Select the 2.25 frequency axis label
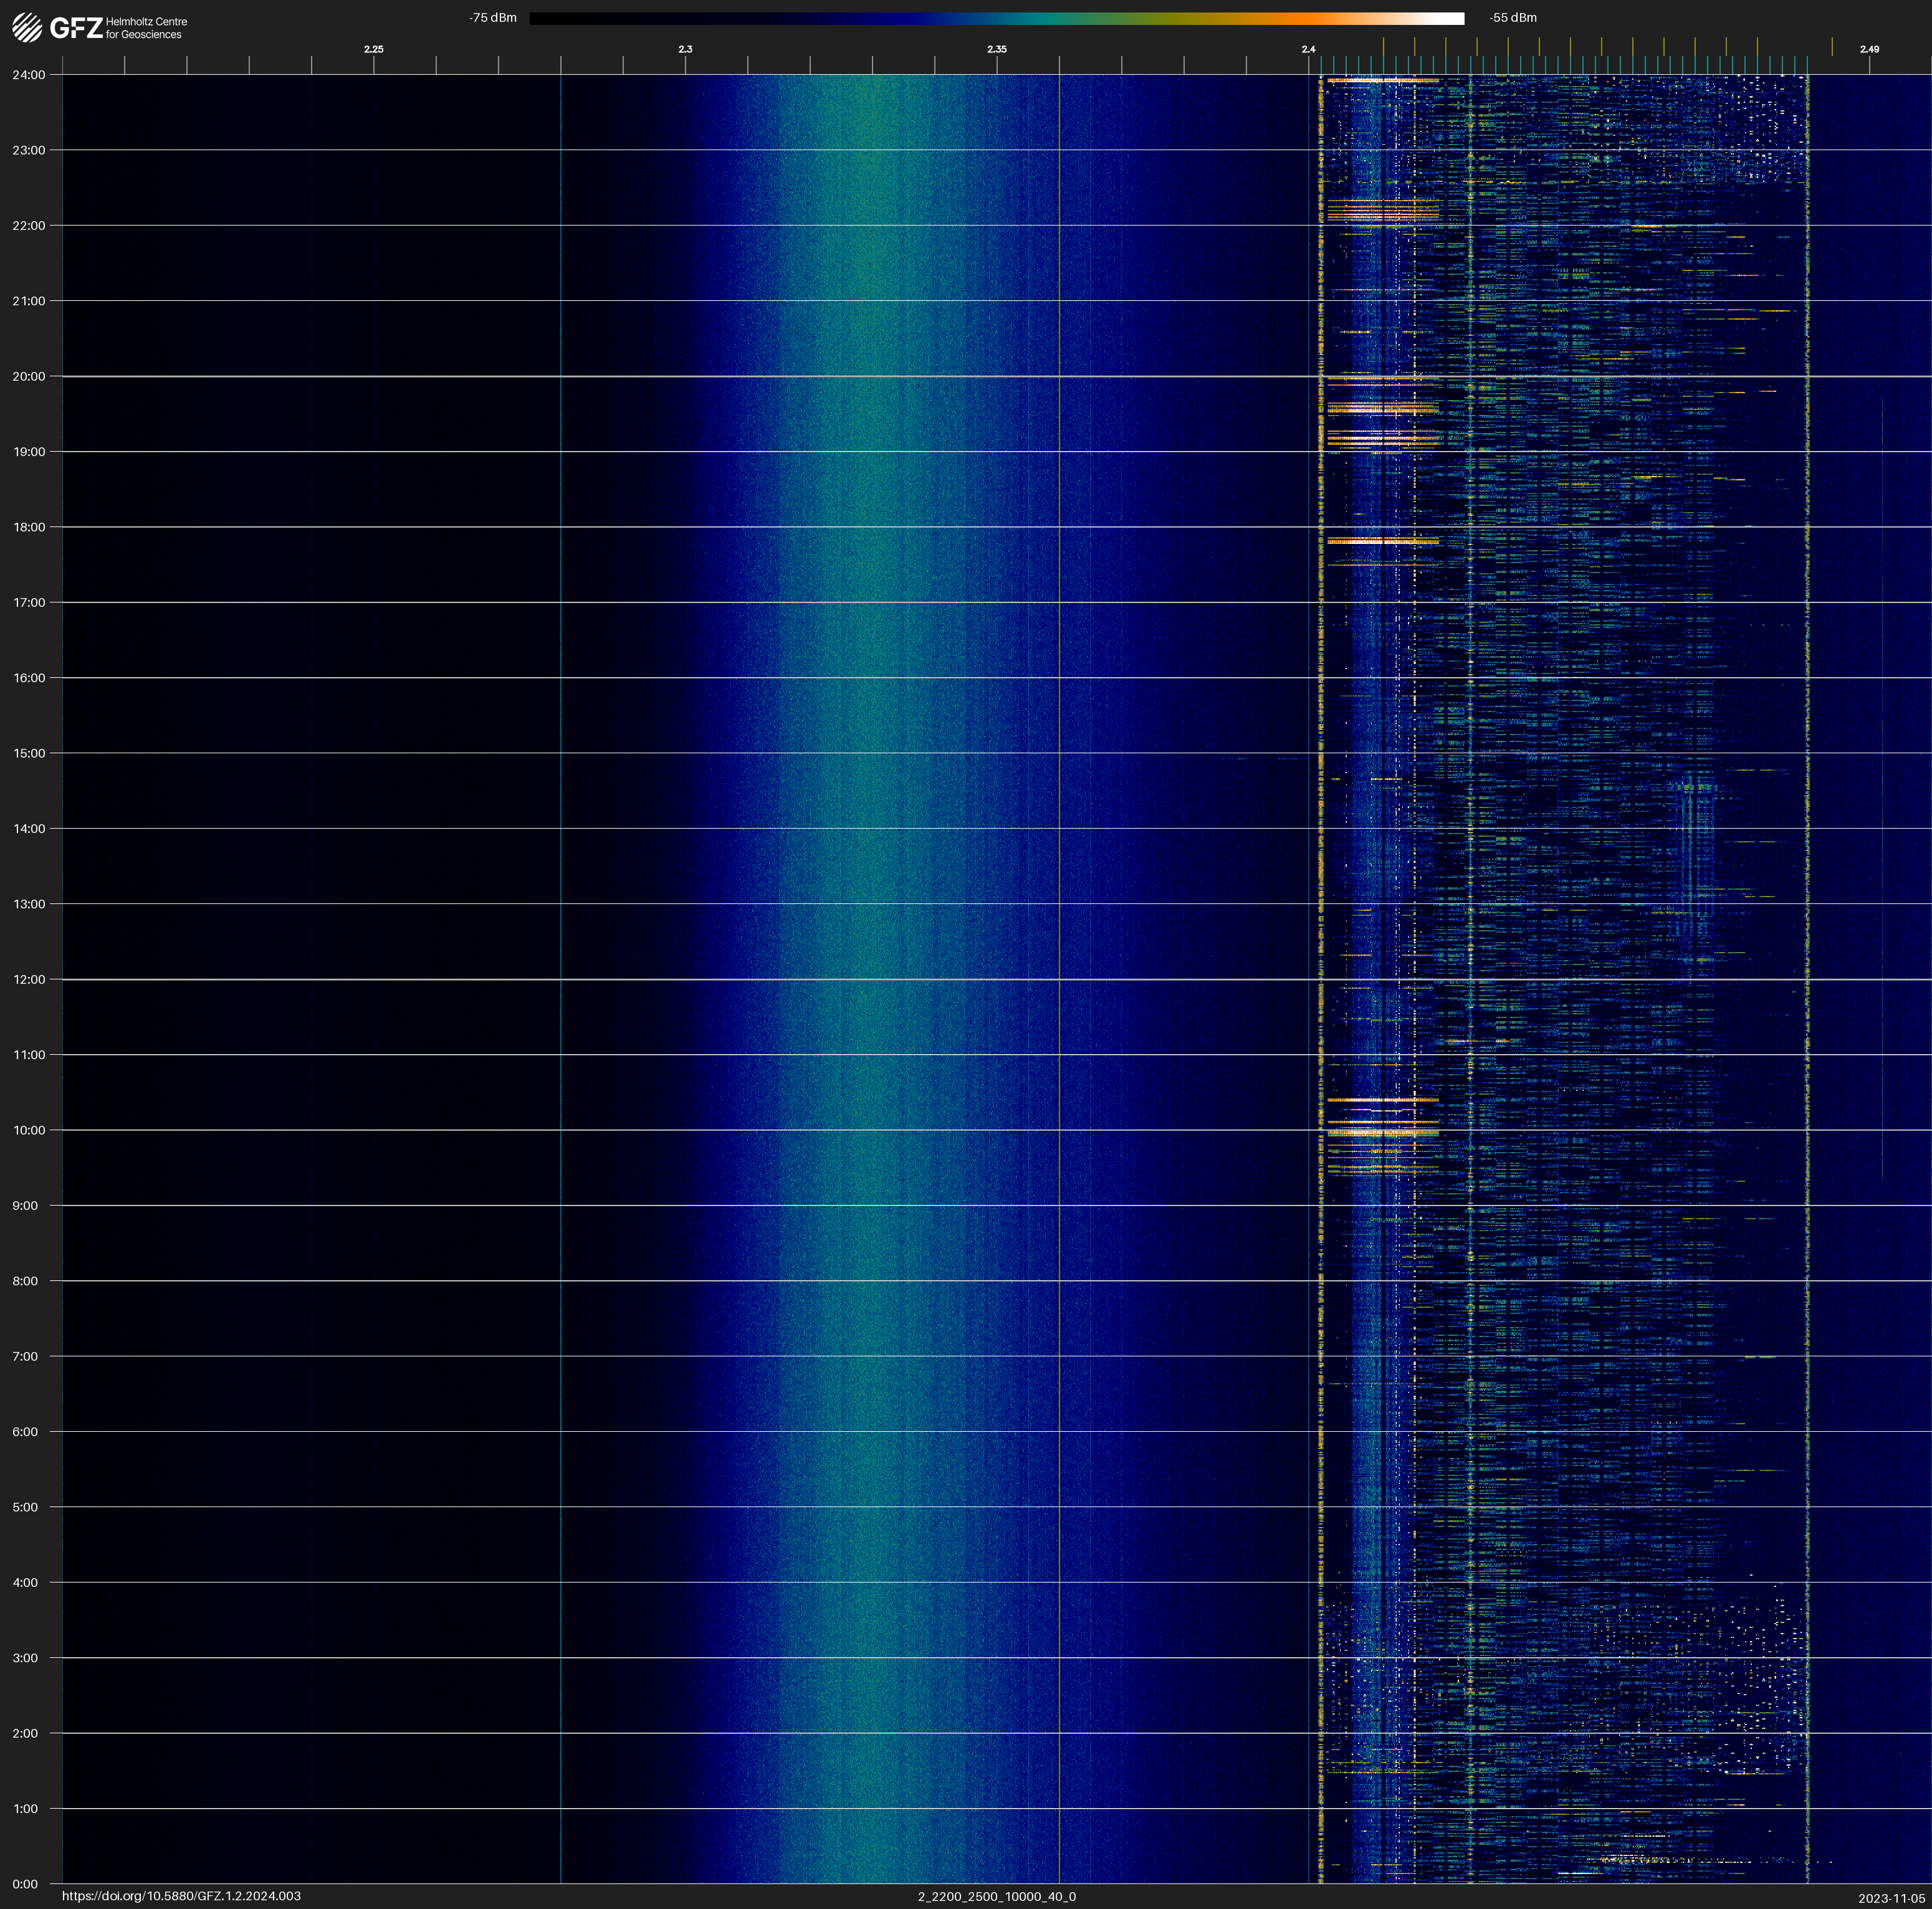The height and width of the screenshot is (1909, 1932). (x=373, y=49)
